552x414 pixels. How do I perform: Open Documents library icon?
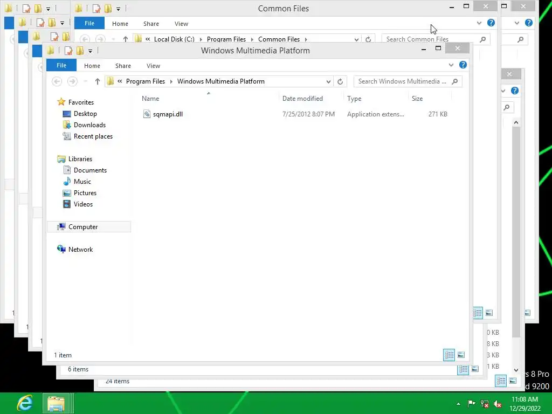[66, 170]
